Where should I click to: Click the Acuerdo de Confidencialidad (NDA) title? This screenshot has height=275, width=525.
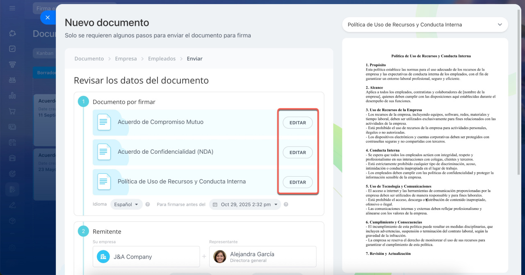pyautogui.click(x=165, y=152)
